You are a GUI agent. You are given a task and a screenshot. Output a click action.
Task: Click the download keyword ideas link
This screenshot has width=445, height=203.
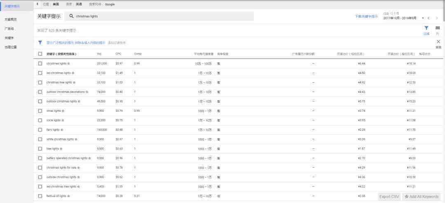click(x=366, y=16)
